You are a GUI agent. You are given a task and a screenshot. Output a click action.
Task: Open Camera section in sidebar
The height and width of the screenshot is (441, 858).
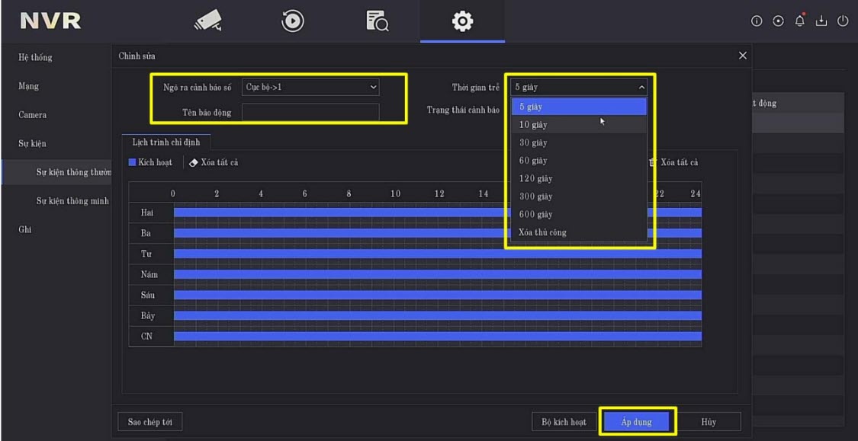33,115
